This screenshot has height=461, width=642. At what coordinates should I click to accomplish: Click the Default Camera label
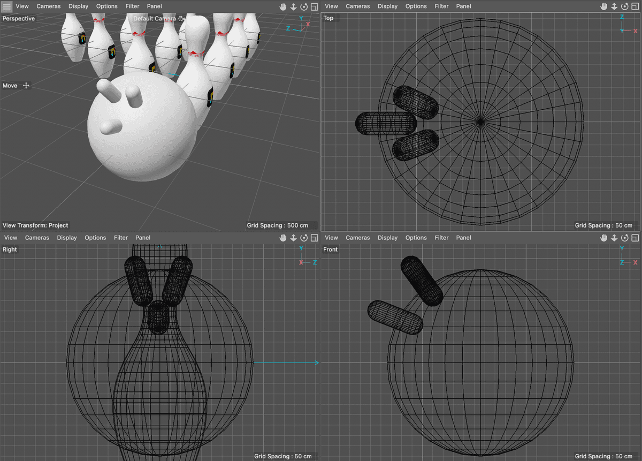155,18
